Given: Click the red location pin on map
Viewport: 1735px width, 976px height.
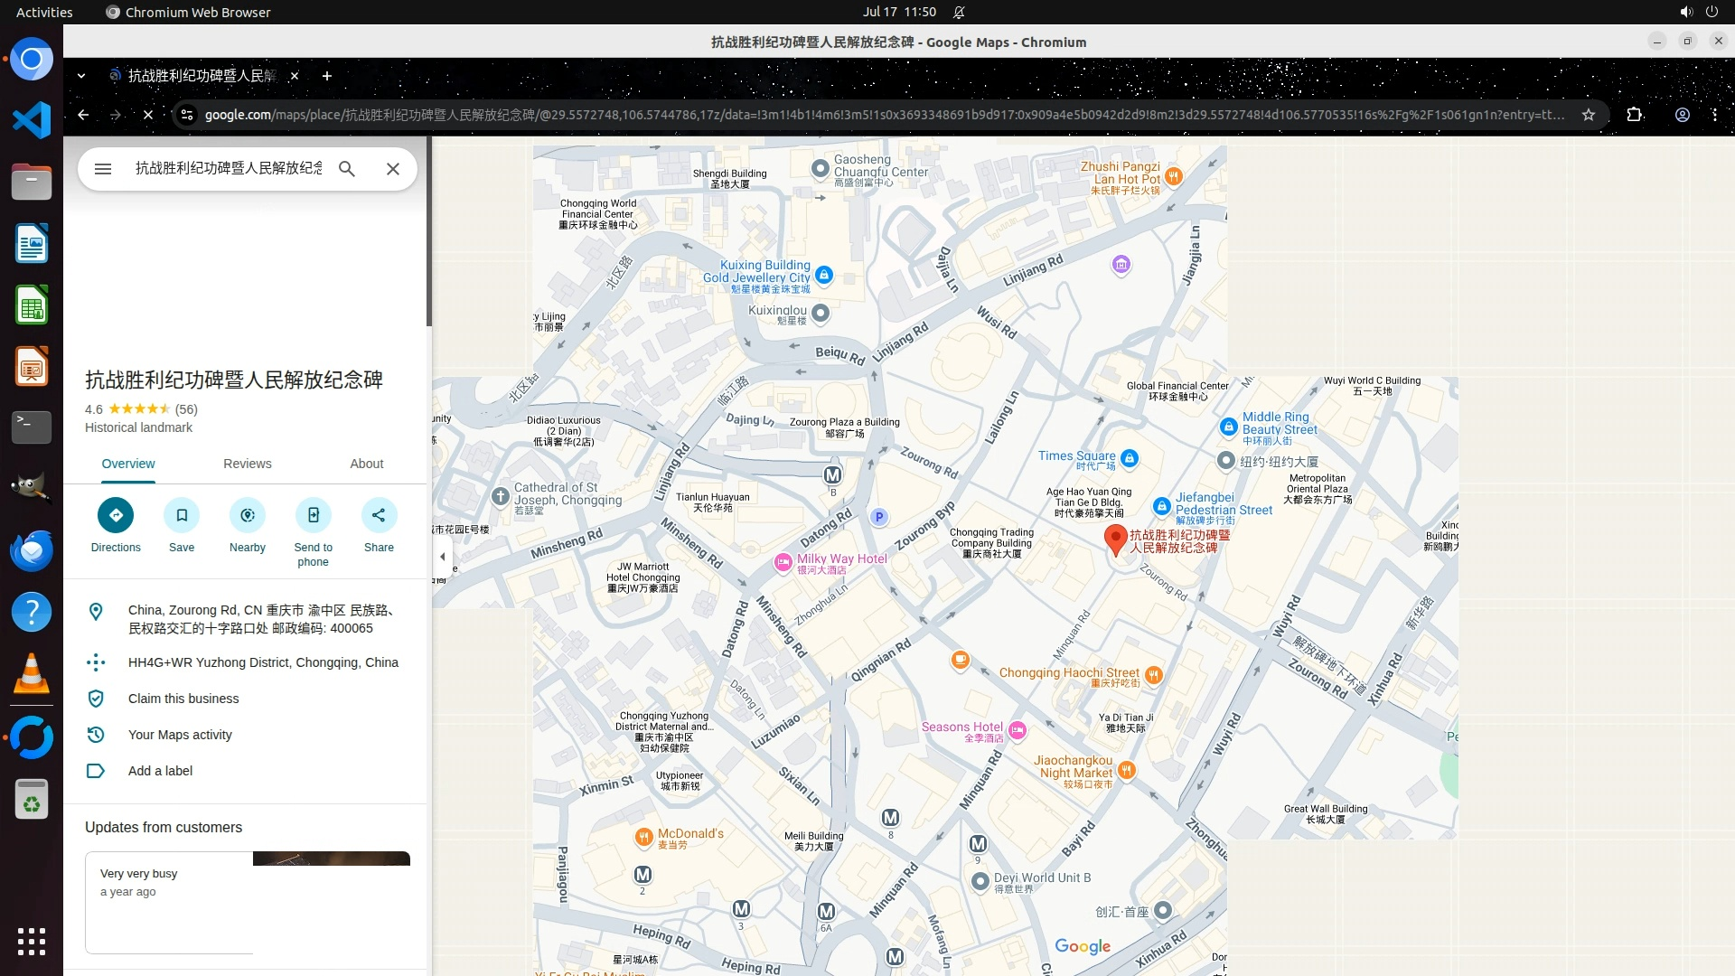Looking at the screenshot, I should (1115, 539).
